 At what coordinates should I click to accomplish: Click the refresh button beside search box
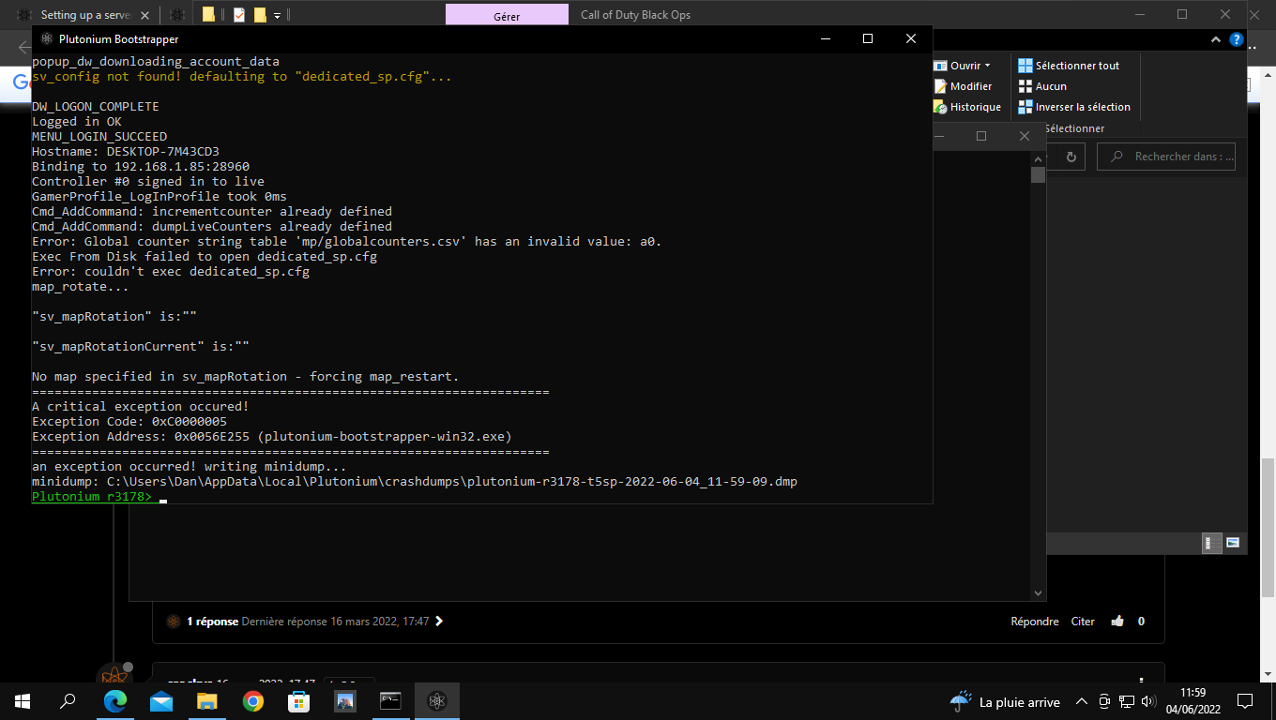coord(1070,157)
